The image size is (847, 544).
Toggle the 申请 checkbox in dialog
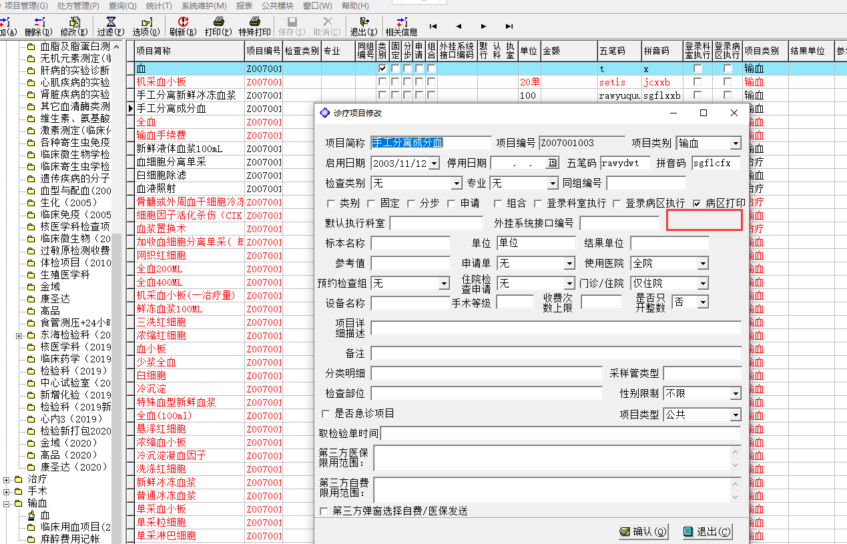452,203
